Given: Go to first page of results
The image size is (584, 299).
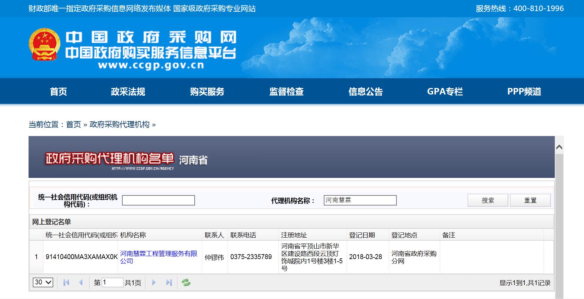Looking at the screenshot, I should point(66,282).
